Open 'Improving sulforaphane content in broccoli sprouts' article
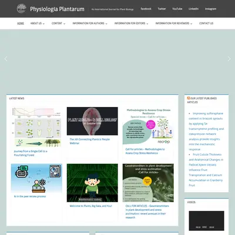 pos(206,132)
